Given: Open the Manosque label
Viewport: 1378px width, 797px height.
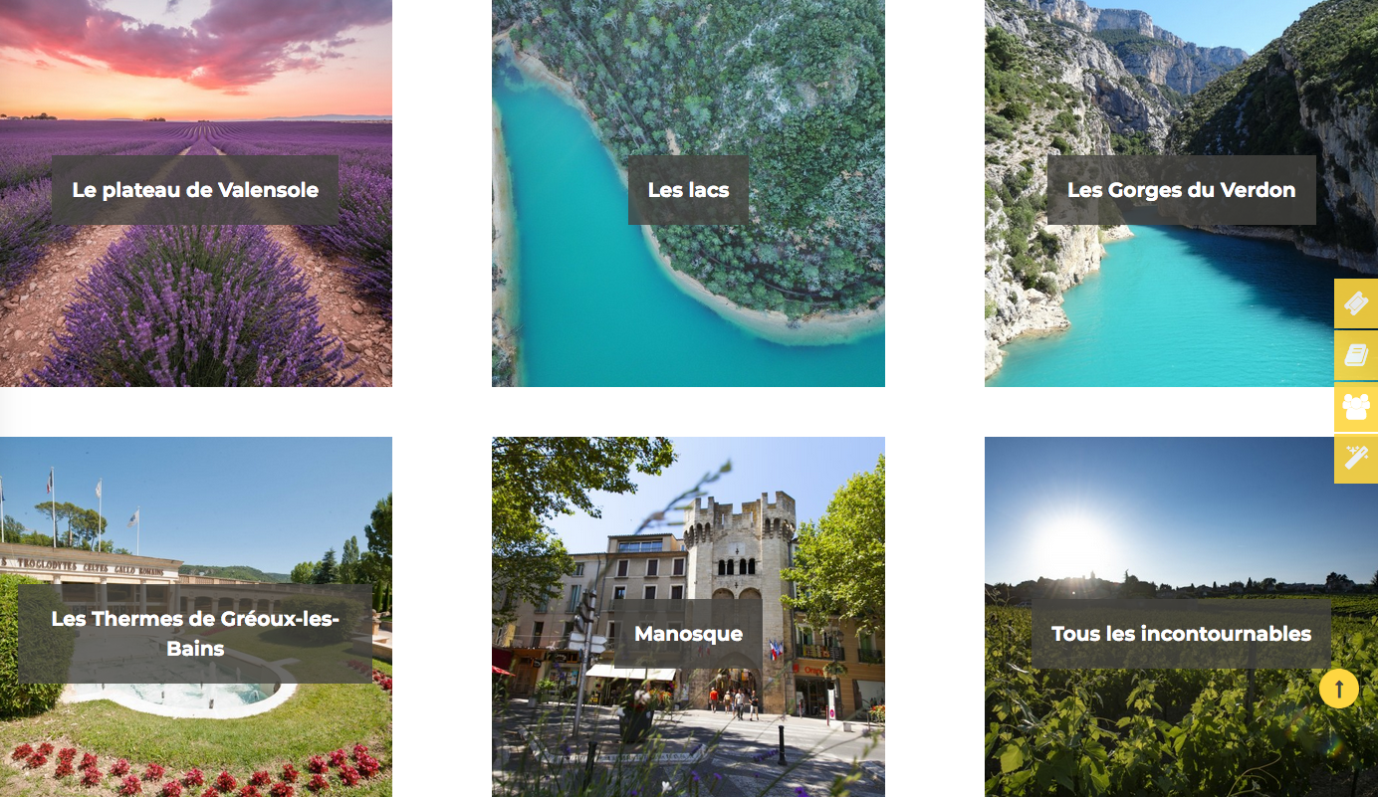Looking at the screenshot, I should click(688, 634).
